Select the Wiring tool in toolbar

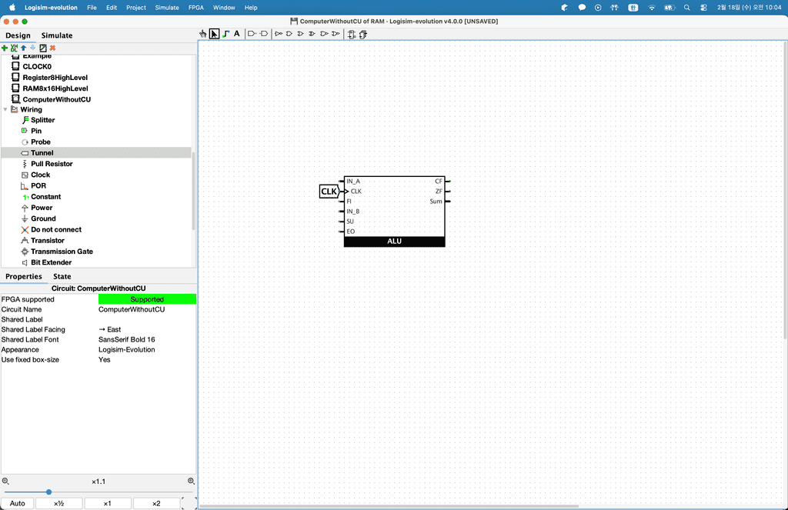(225, 34)
